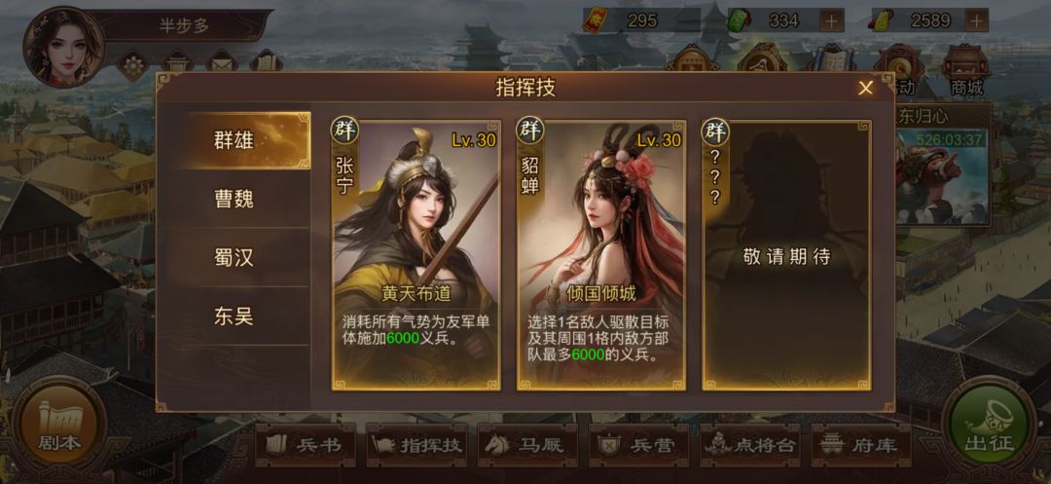The width and height of the screenshot is (1051, 484).
Task: Open the 马厩 stable button
Action: pyautogui.click(x=527, y=445)
